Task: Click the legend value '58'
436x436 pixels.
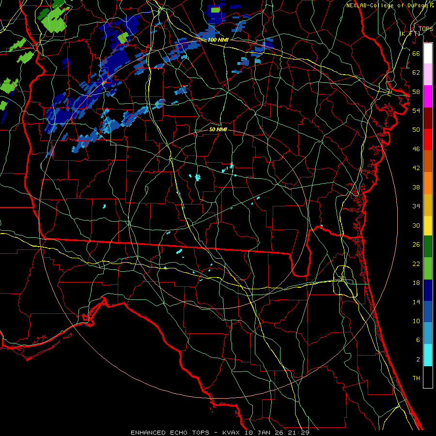Action: pyautogui.click(x=416, y=92)
